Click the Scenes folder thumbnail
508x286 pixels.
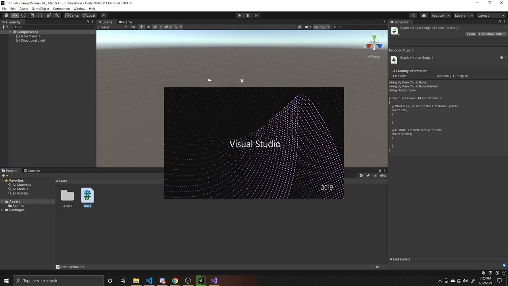point(67,196)
